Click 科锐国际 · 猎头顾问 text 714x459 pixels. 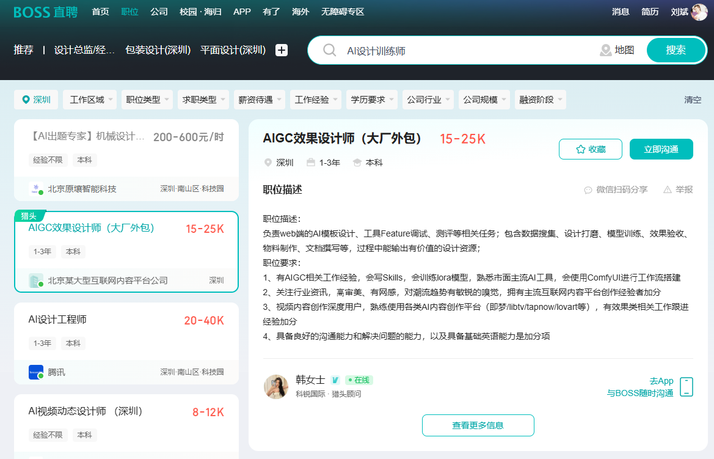click(329, 394)
